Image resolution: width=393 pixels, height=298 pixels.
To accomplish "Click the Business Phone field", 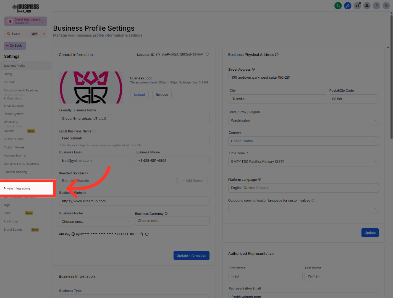I will pyautogui.click(x=172, y=161).
